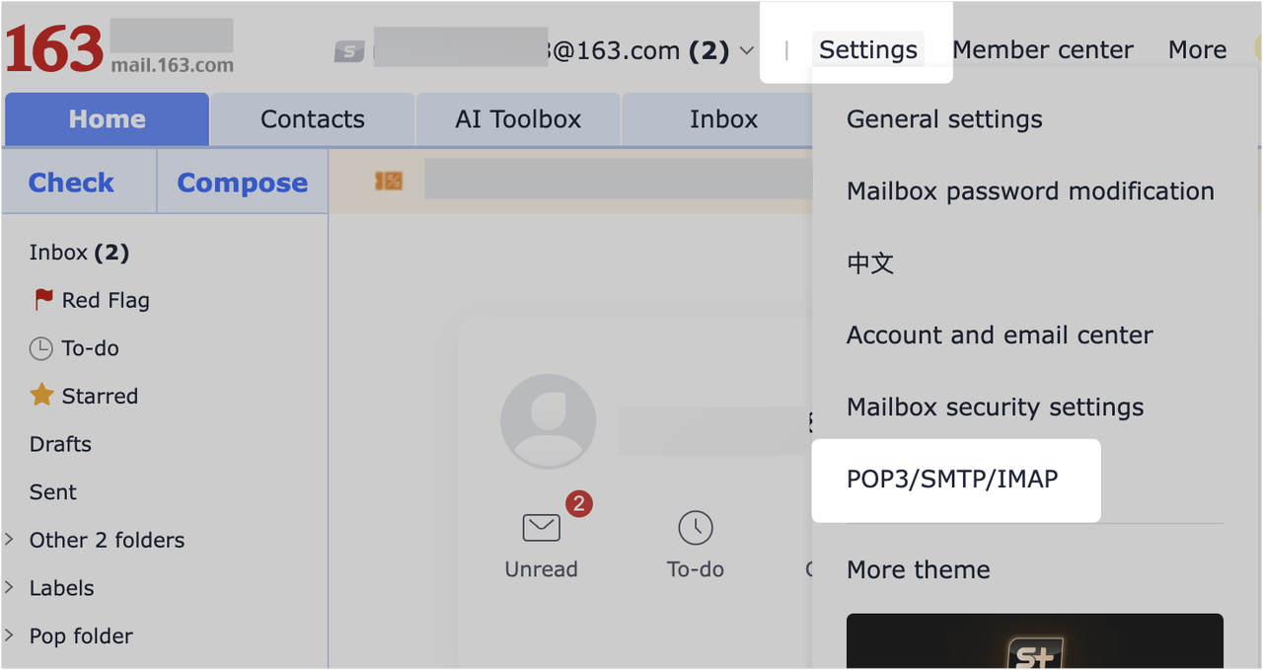Click the profile avatar image

548,421
